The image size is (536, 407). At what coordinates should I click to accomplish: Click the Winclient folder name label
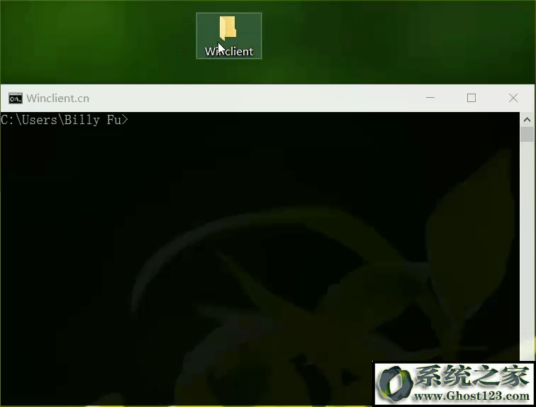click(x=229, y=51)
